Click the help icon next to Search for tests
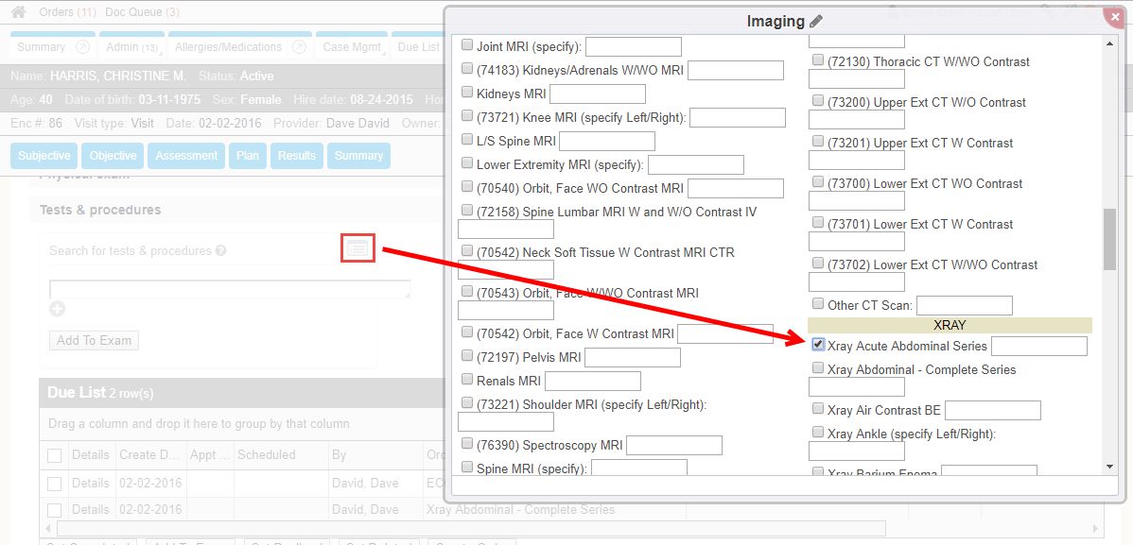This screenshot has height=545, width=1133. pos(220,251)
